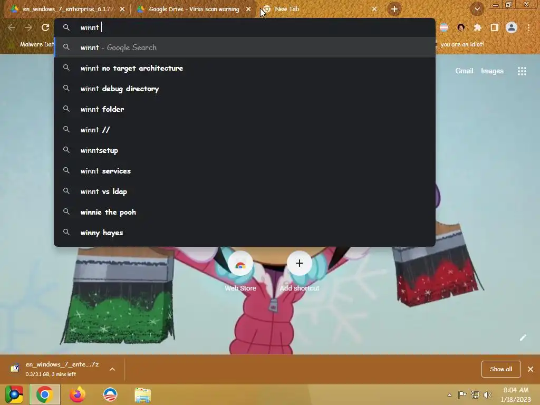Open the network tray icon
This screenshot has height=405, width=540.
[475, 394]
